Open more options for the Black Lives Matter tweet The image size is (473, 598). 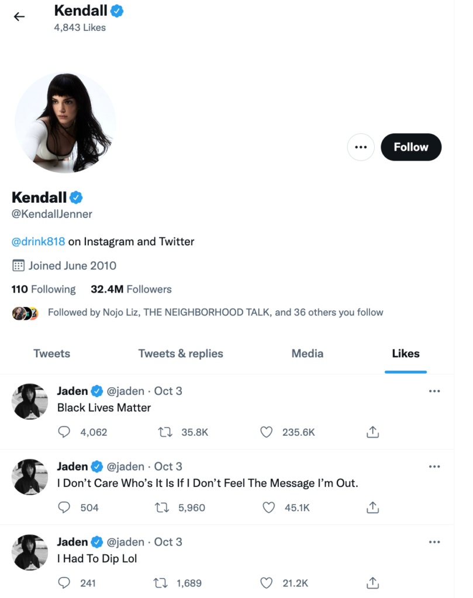[434, 391]
